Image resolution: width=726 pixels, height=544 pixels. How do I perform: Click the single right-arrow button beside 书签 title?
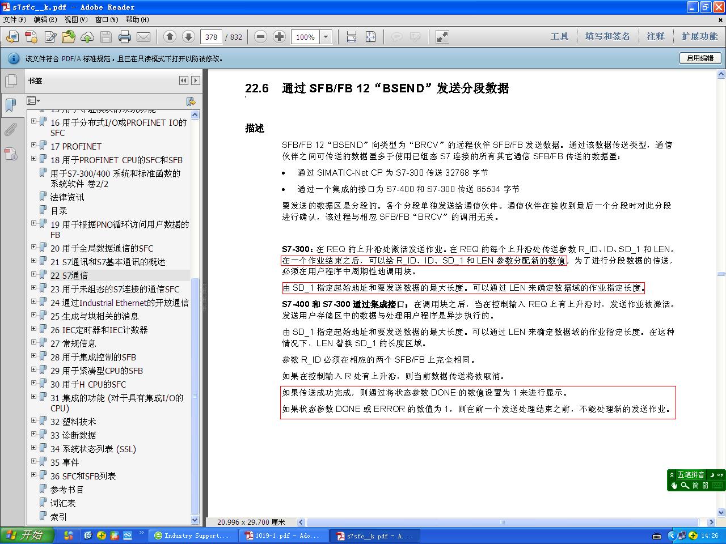pos(195,80)
